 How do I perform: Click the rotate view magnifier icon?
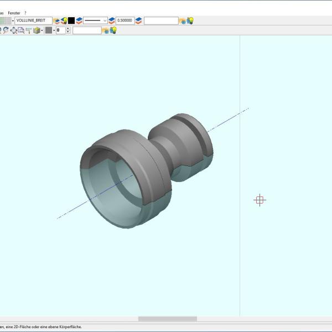click(6, 30)
